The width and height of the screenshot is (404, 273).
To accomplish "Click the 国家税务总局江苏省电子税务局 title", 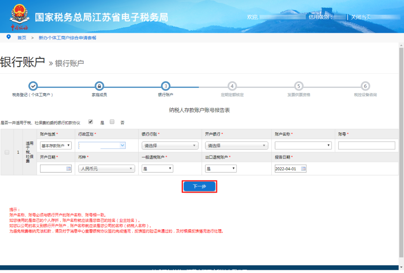I will tap(101, 17).
